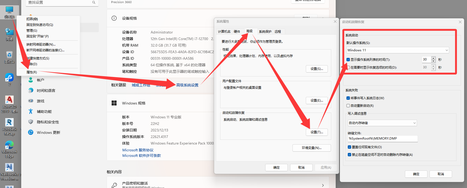Select the Microsoft Edge desktop icon

[9, 149]
